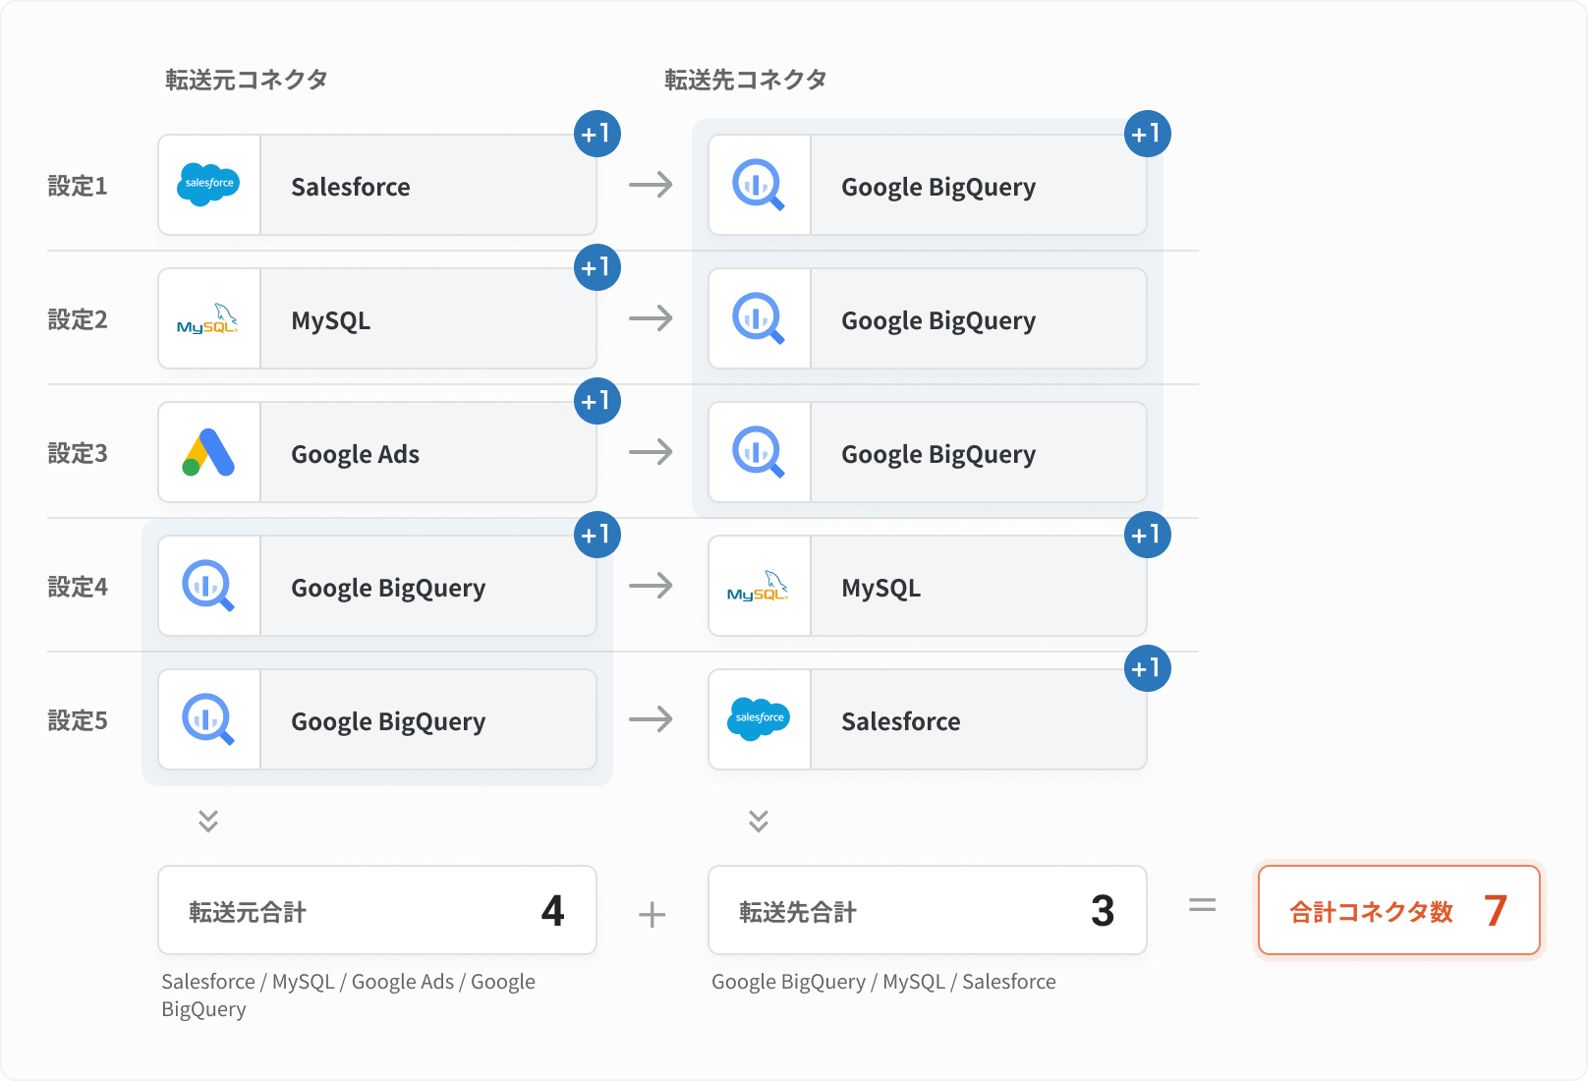Screen dimensions: 1588x1081
Task: Click the 転送元合計 box
Action: (377, 910)
